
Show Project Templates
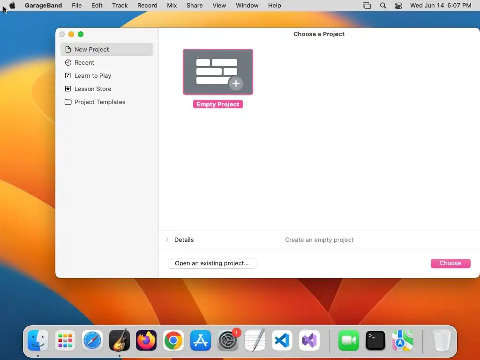pyautogui.click(x=107, y=102)
